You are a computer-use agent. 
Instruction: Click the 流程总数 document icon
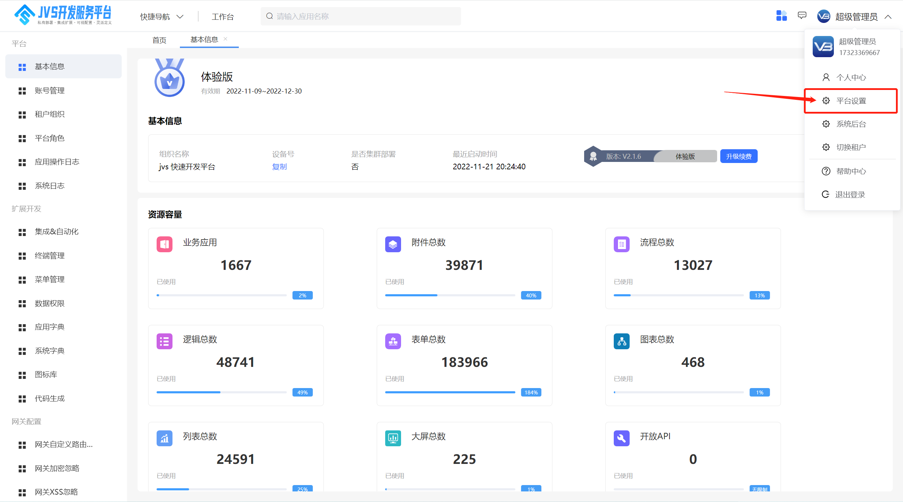[622, 244]
